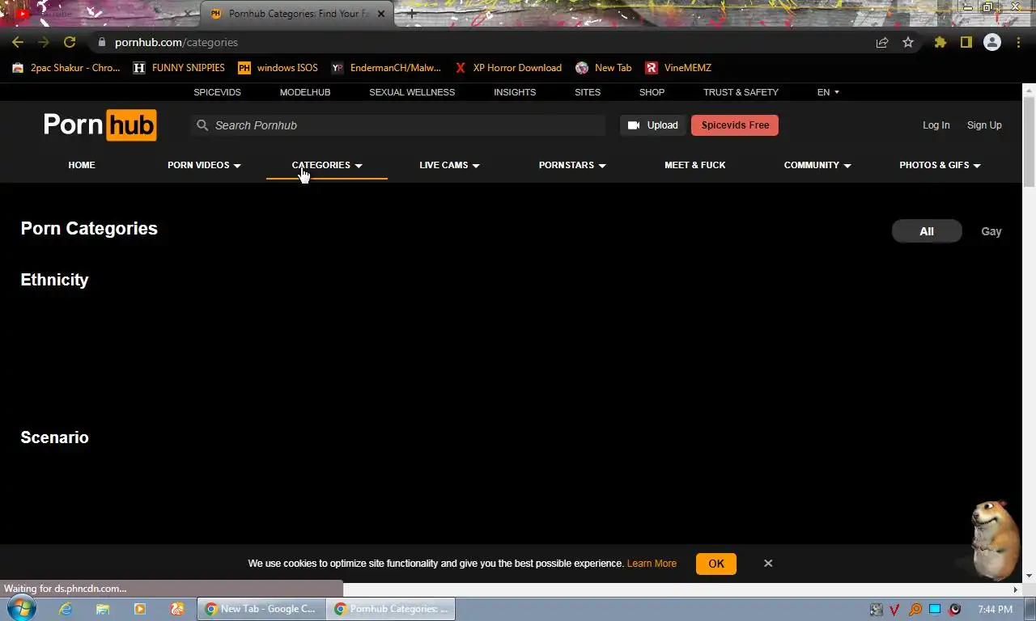The height and width of the screenshot is (621, 1036).
Task: Click the red V icon in system tray
Action: tap(895, 610)
